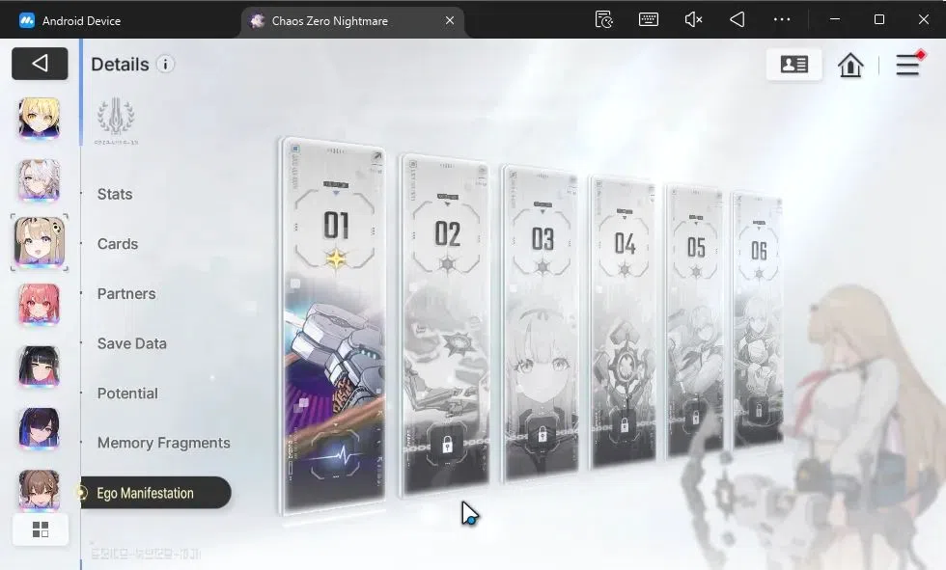Open the profile card icon
Image resolution: width=946 pixels, height=570 pixels.
tap(793, 64)
